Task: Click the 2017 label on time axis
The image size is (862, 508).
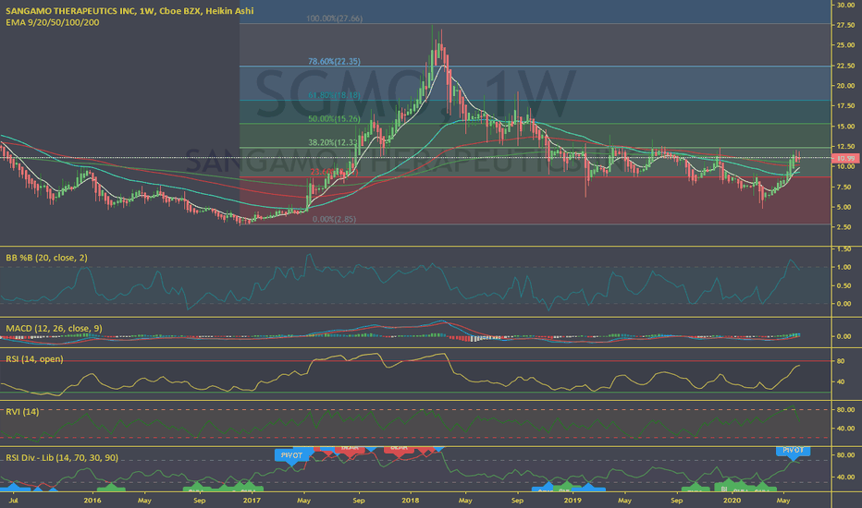Action: 252,501
